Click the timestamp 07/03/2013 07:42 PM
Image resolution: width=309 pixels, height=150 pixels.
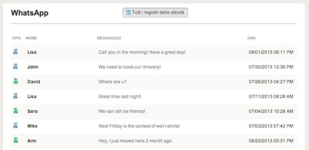[x=271, y=126]
